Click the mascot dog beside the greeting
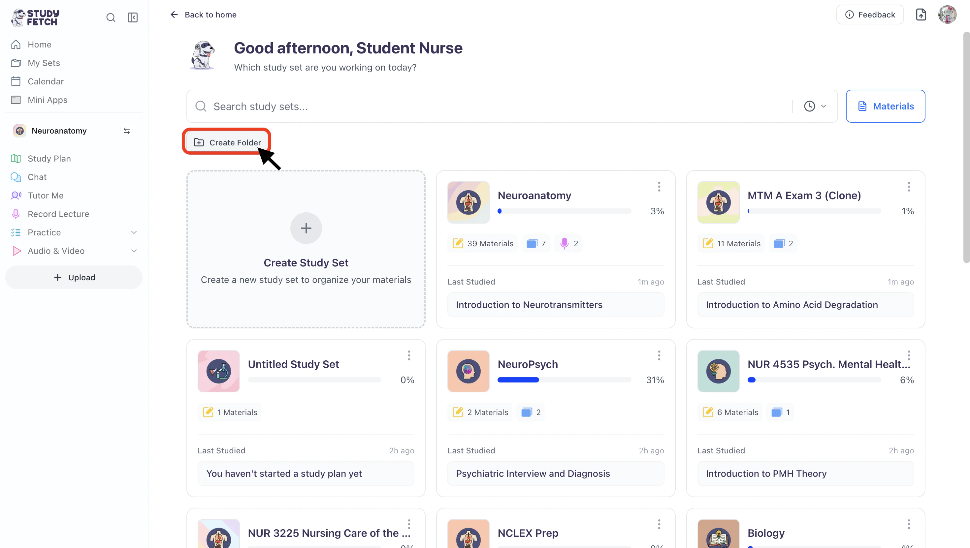Viewport: 970px width, 548px height. 203,55
